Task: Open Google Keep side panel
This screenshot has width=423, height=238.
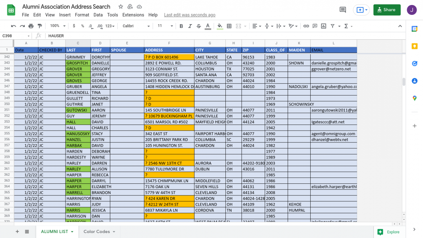Action: tap(414, 46)
